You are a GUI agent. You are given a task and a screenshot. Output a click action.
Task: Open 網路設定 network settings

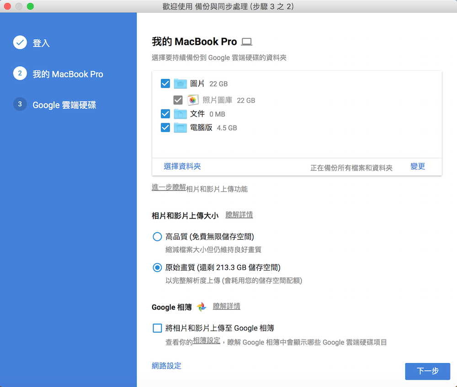tap(166, 366)
